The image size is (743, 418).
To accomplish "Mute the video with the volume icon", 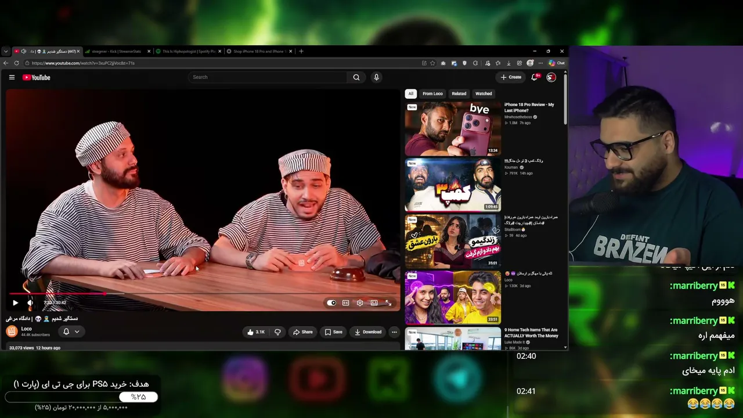I will tap(30, 302).
